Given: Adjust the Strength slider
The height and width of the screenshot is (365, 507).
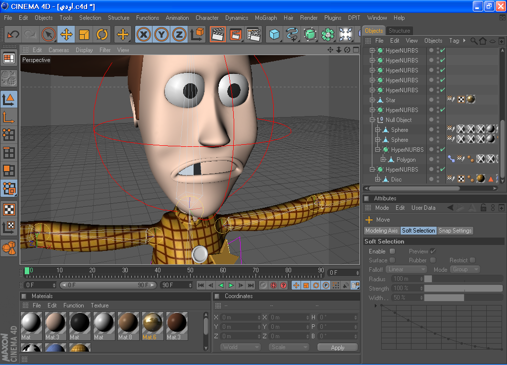Looking at the screenshot, I should 463,288.
